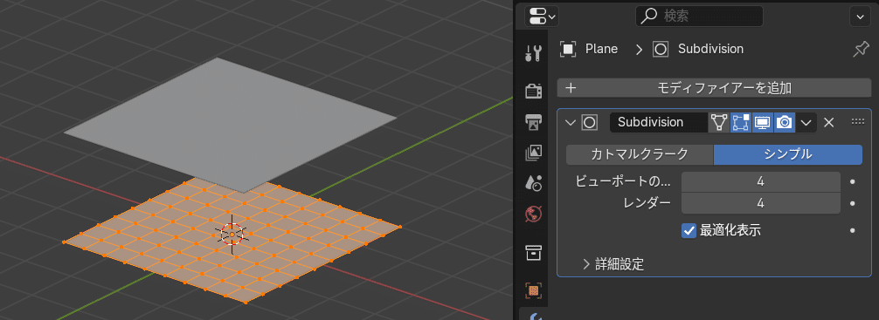
Task: Open the World properties tab
Action: [x=533, y=213]
